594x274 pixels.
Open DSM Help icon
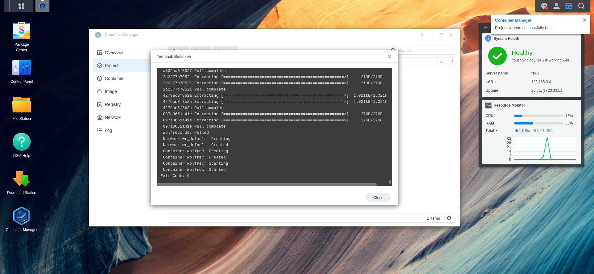[22, 142]
